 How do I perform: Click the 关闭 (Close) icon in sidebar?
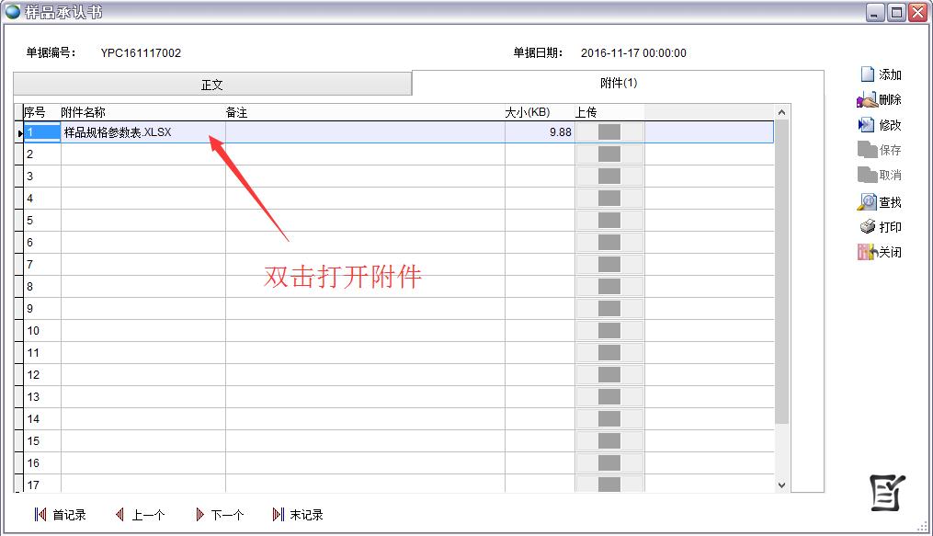click(869, 251)
